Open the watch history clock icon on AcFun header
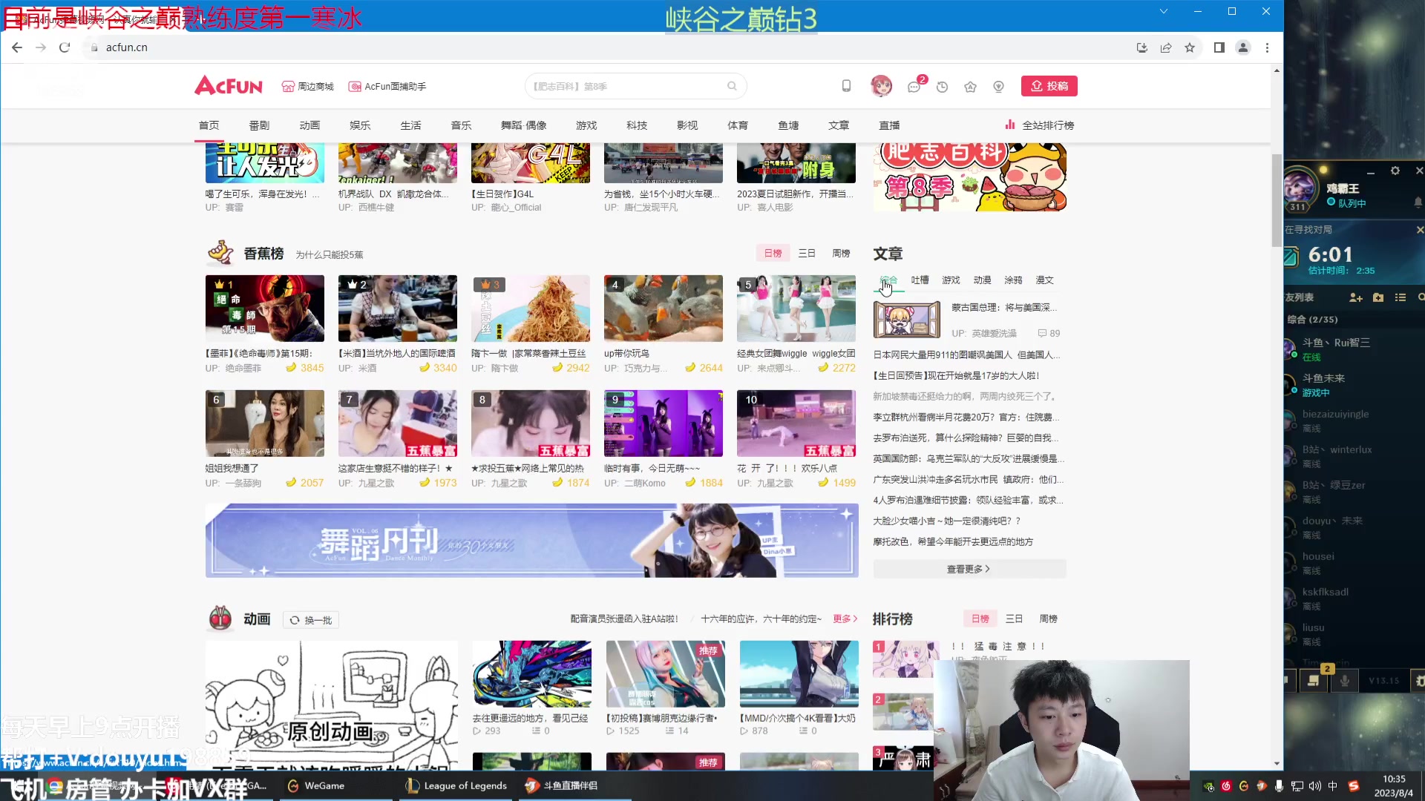 pos(942,86)
